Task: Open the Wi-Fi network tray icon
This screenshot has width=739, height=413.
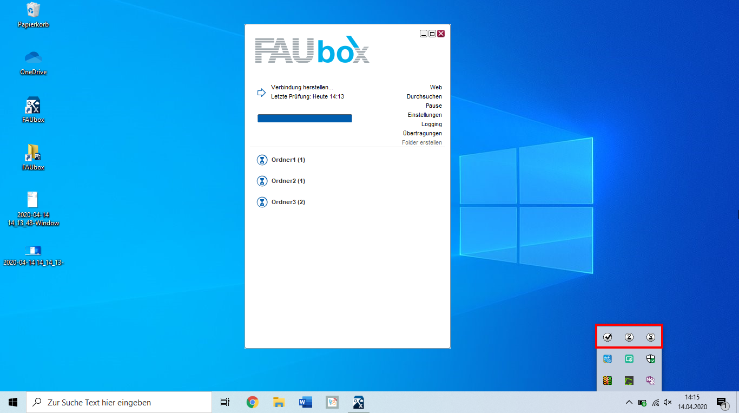Action: pos(655,403)
